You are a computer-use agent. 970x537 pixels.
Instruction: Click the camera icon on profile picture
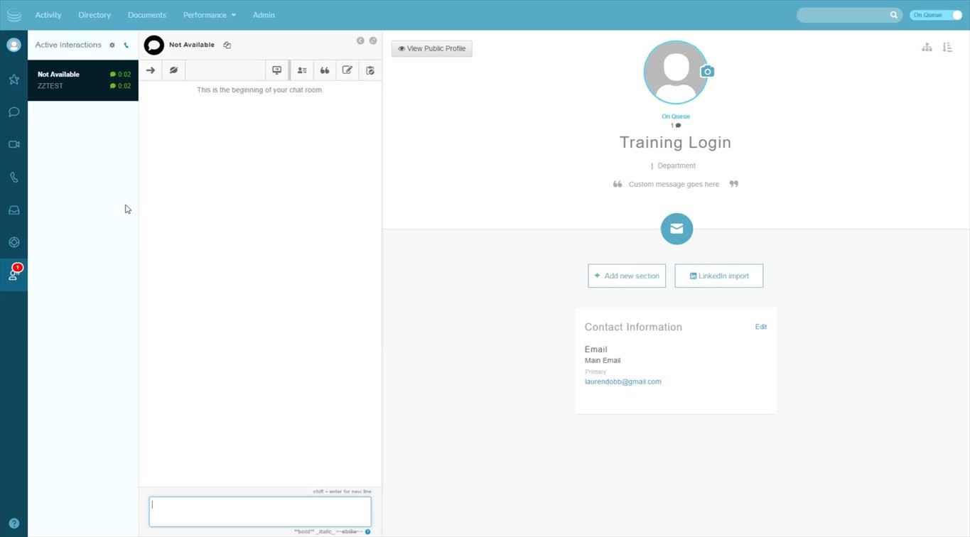coord(707,72)
